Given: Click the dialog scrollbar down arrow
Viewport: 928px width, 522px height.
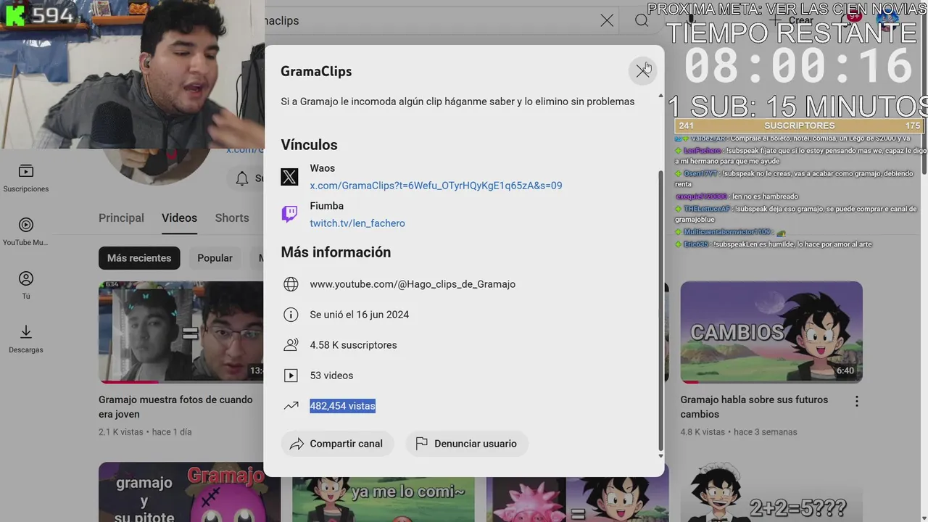Looking at the screenshot, I should tap(660, 456).
